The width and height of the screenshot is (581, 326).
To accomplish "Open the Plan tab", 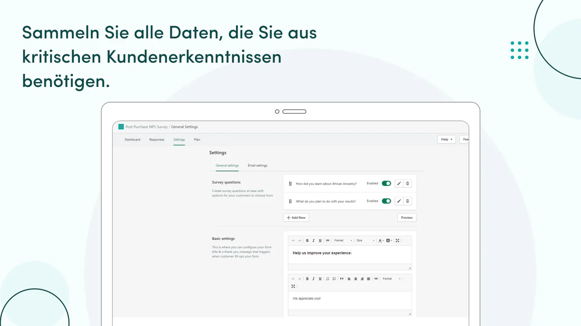I will [197, 139].
